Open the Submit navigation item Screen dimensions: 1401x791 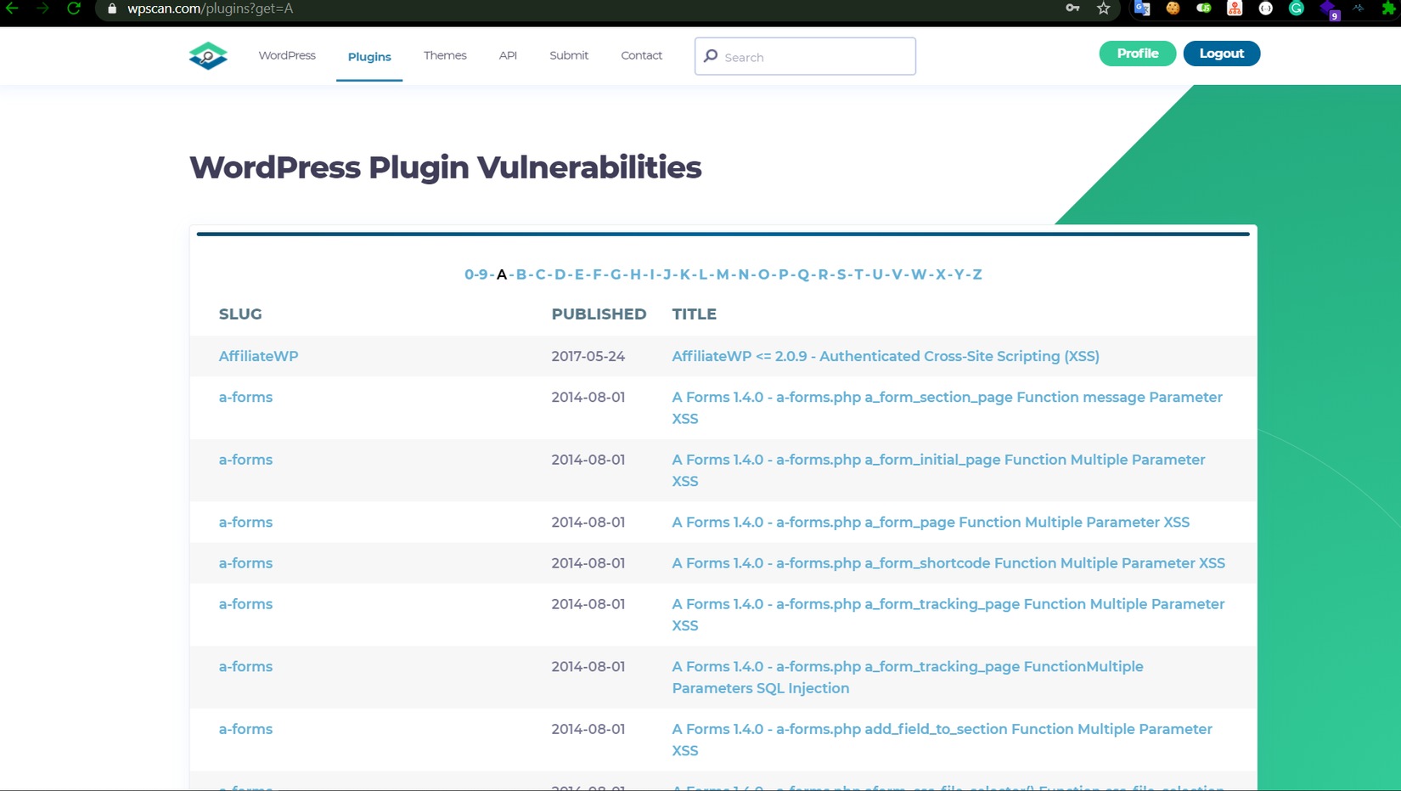coord(569,56)
